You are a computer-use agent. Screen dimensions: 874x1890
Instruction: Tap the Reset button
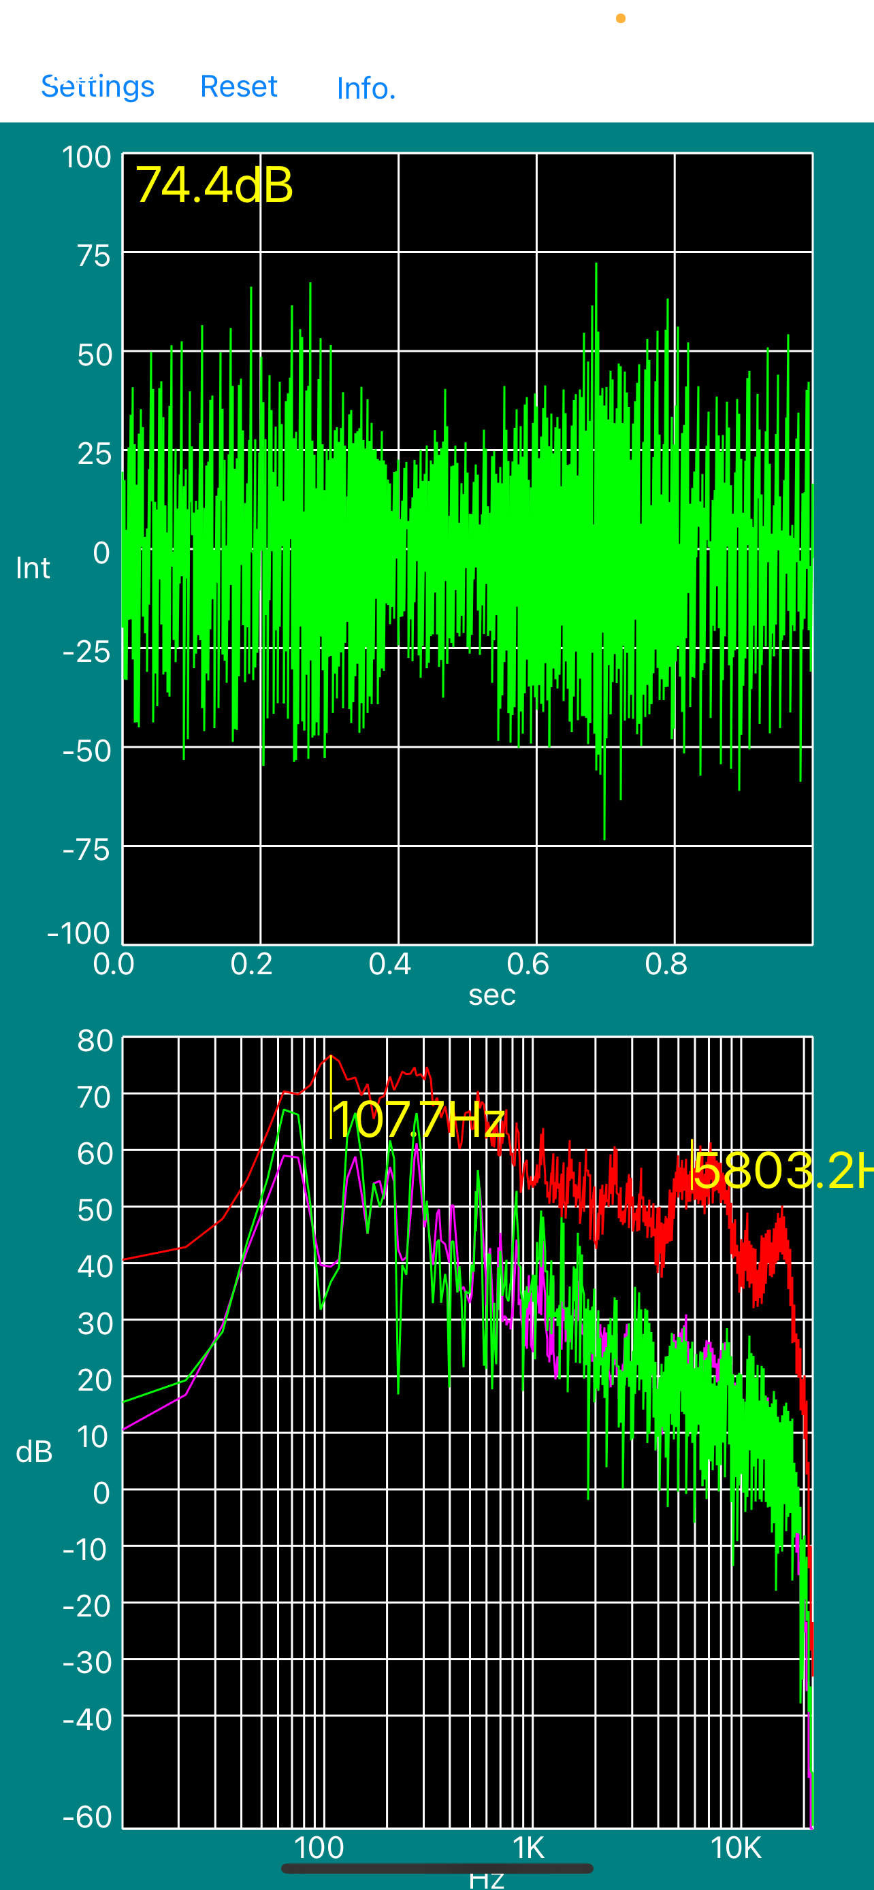[238, 86]
